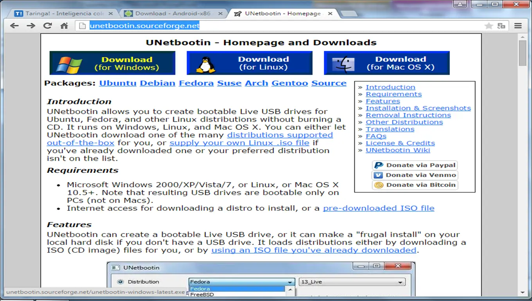532x301 pixels.
Task: Click the page scrollbar down arrow
Action: tap(523, 293)
